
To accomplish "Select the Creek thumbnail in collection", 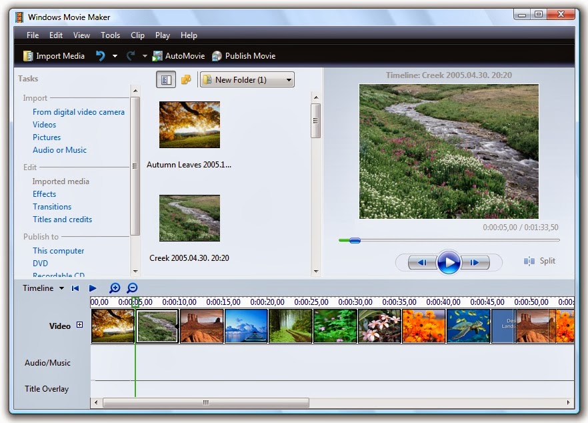I will tap(189, 218).
